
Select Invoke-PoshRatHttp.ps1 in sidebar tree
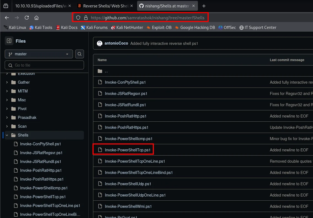point(41,170)
